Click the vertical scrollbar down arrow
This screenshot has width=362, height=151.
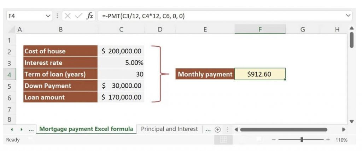(352, 121)
